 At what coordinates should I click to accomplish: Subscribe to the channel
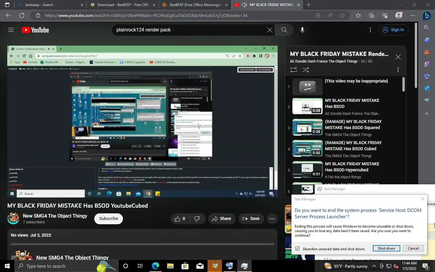(x=108, y=219)
